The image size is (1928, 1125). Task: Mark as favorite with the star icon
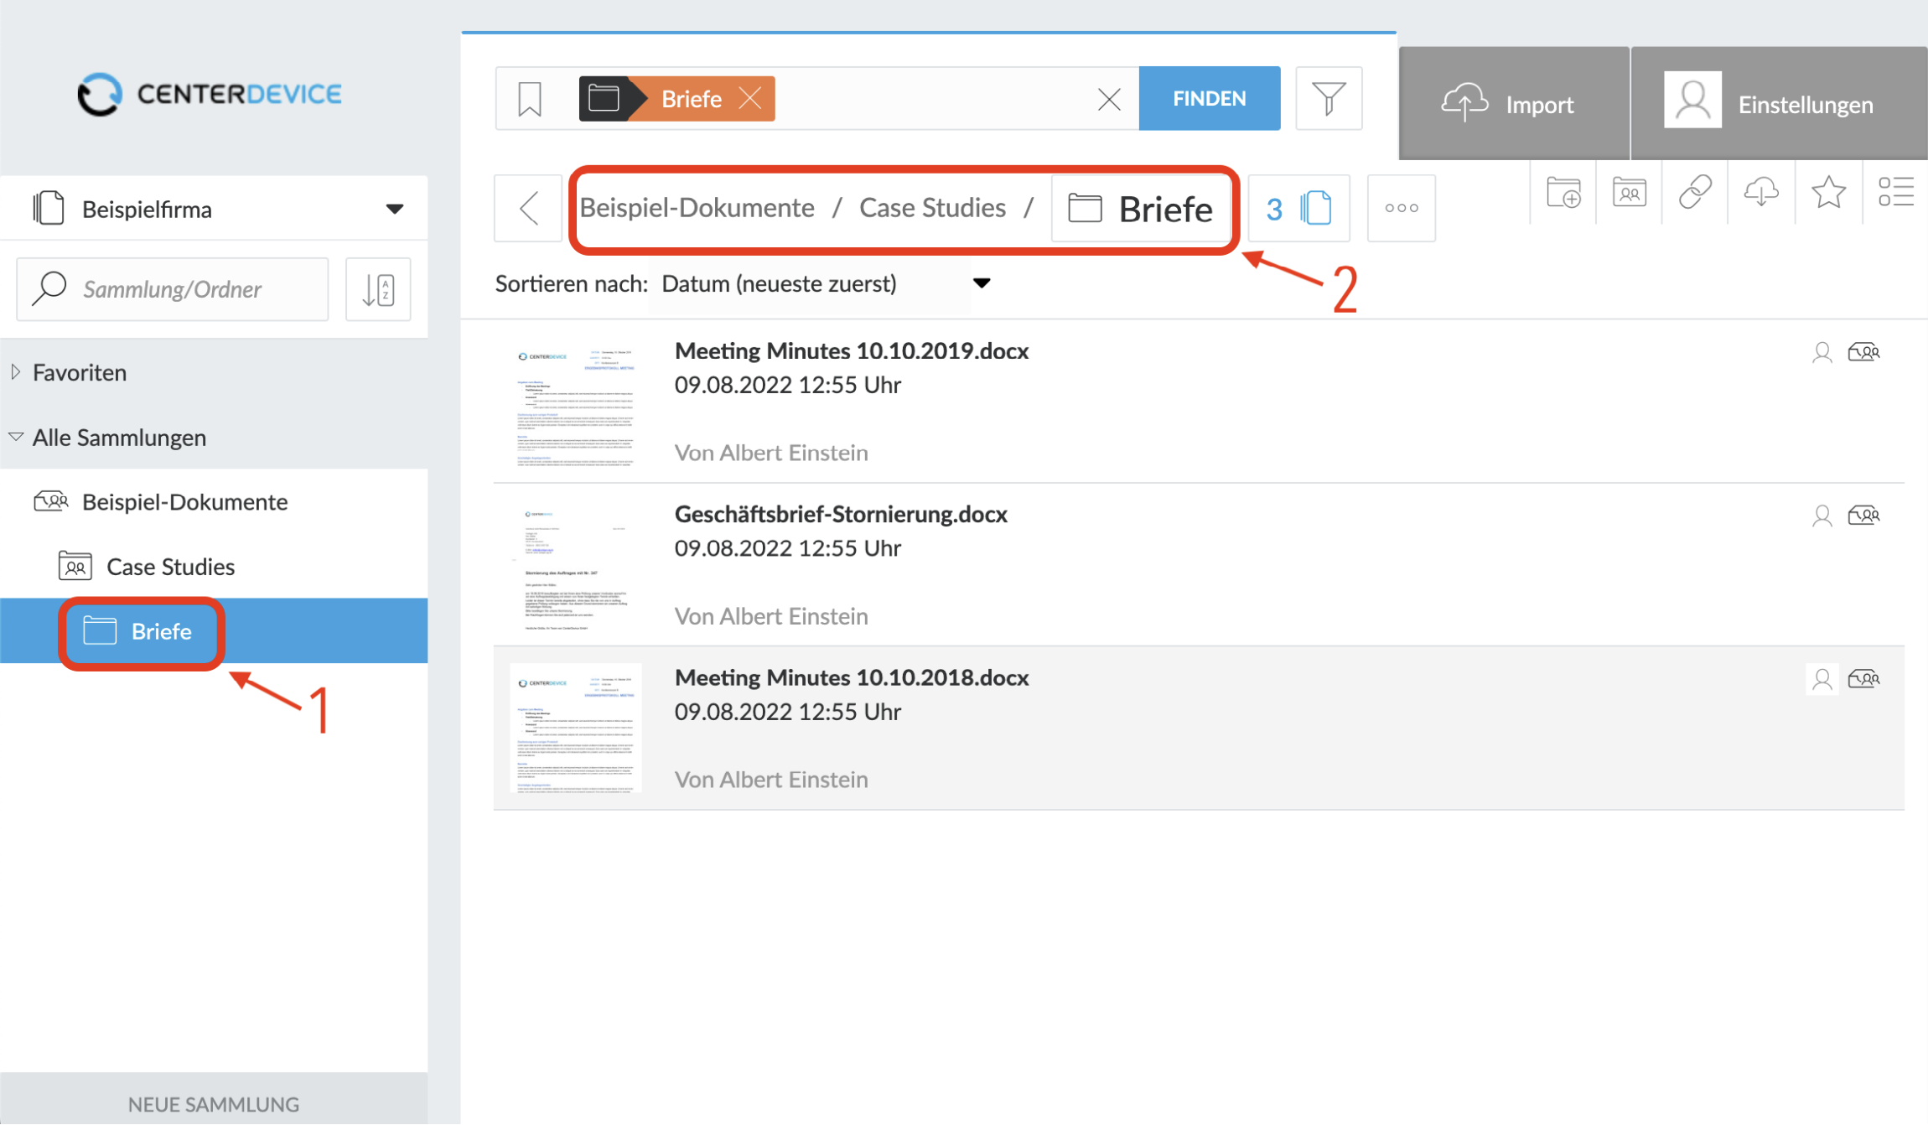(1828, 192)
